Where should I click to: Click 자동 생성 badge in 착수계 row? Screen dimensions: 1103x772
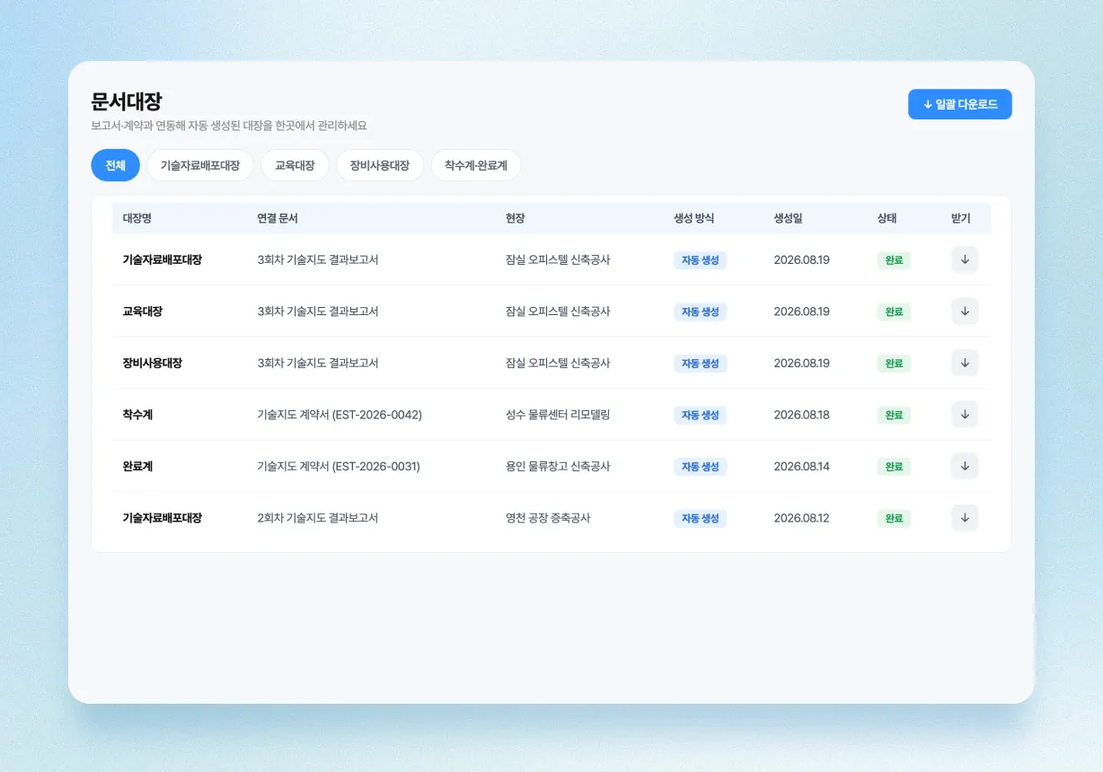pyautogui.click(x=701, y=415)
